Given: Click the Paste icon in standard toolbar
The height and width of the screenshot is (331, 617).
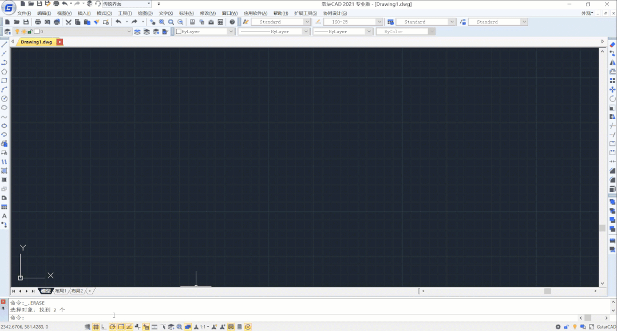Looking at the screenshot, I should pyautogui.click(x=87, y=22).
